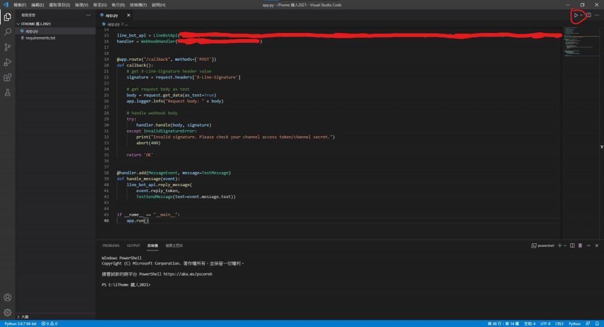604x327 pixels.
Task: Place cursor on line 46 app.run()
Action: [x=137, y=220]
